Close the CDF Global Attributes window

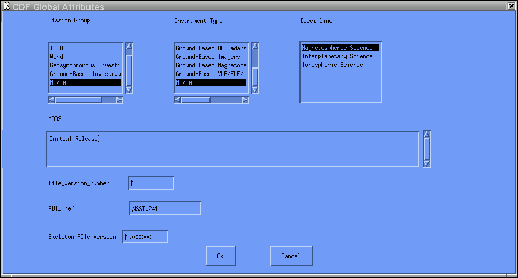coord(511,5)
